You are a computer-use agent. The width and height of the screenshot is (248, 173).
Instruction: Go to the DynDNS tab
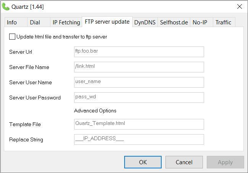pyautogui.click(x=145, y=22)
